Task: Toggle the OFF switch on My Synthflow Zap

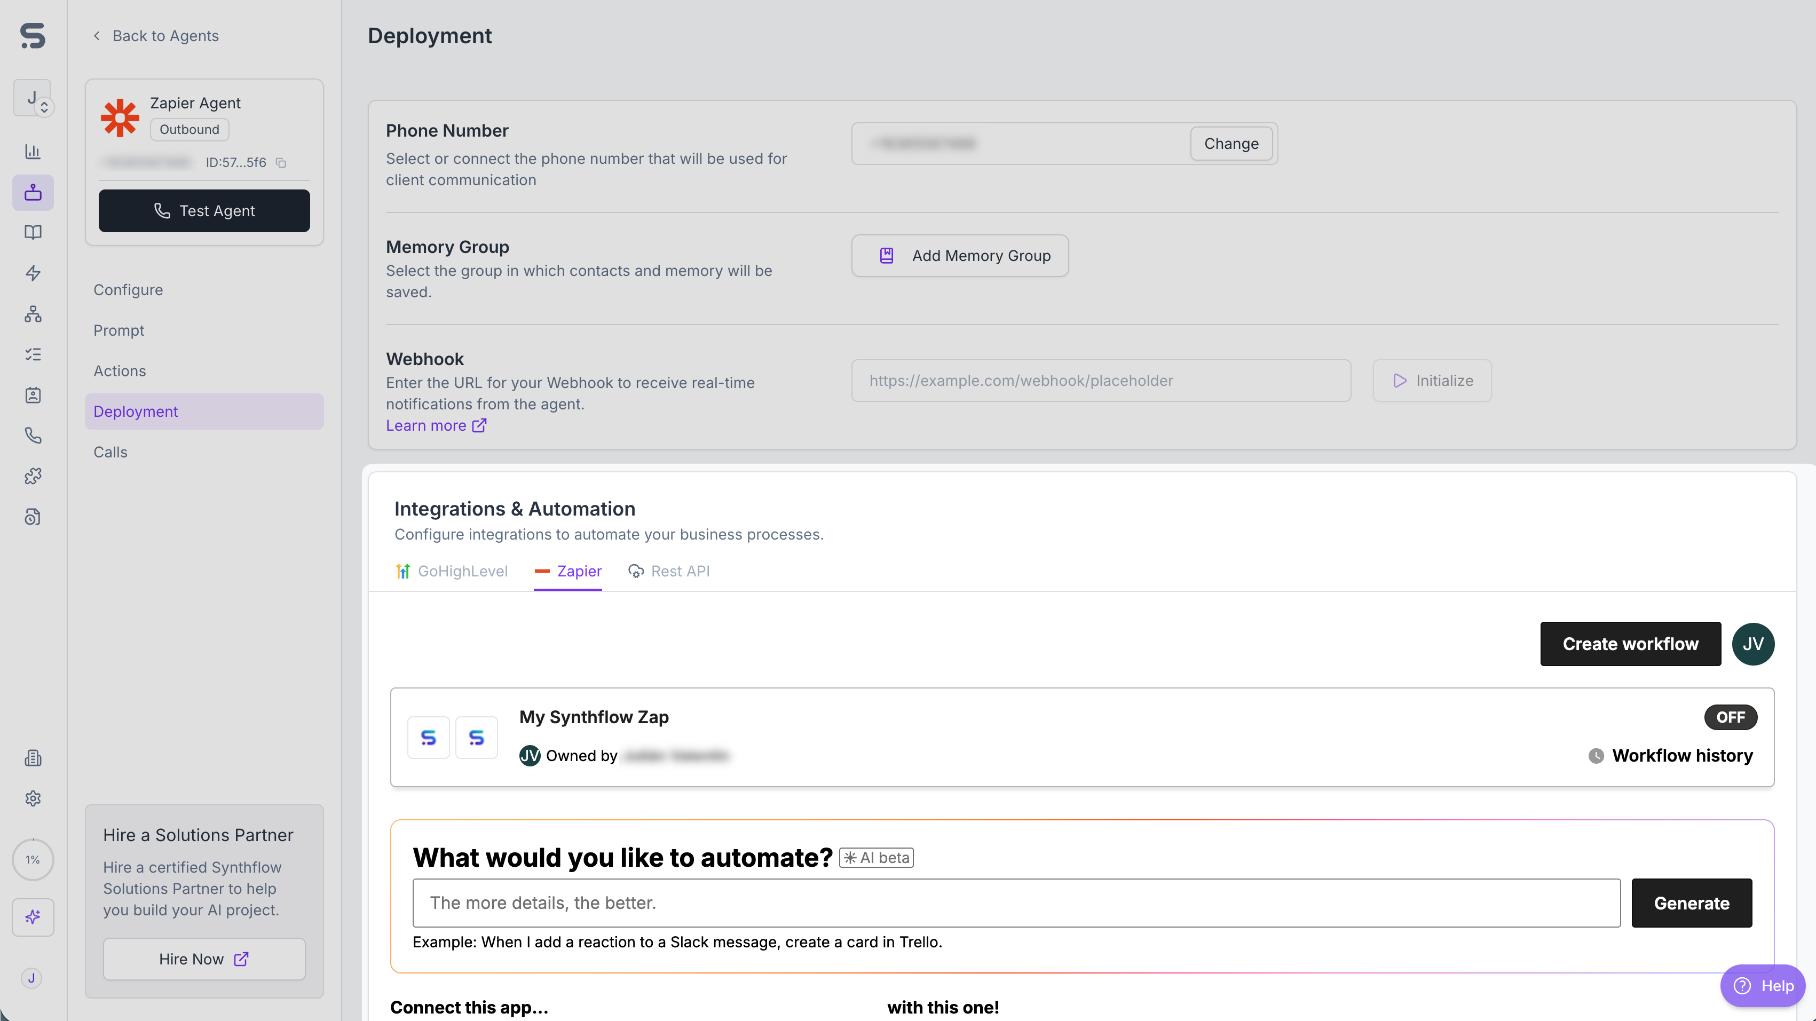Action: [1730, 717]
